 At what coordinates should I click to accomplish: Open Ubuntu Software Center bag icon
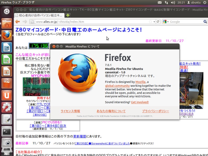(7, 83)
